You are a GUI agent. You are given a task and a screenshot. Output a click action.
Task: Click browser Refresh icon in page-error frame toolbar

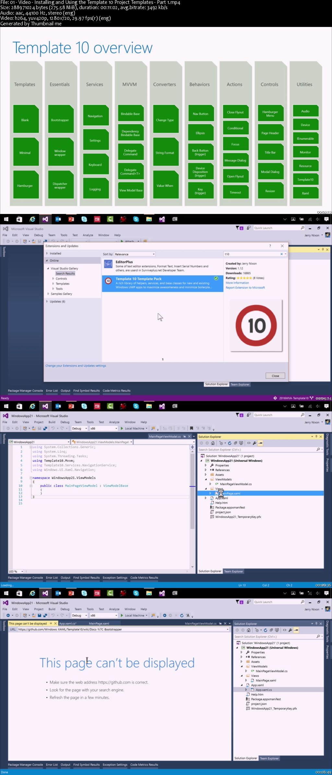pyautogui.click(x=182, y=615)
